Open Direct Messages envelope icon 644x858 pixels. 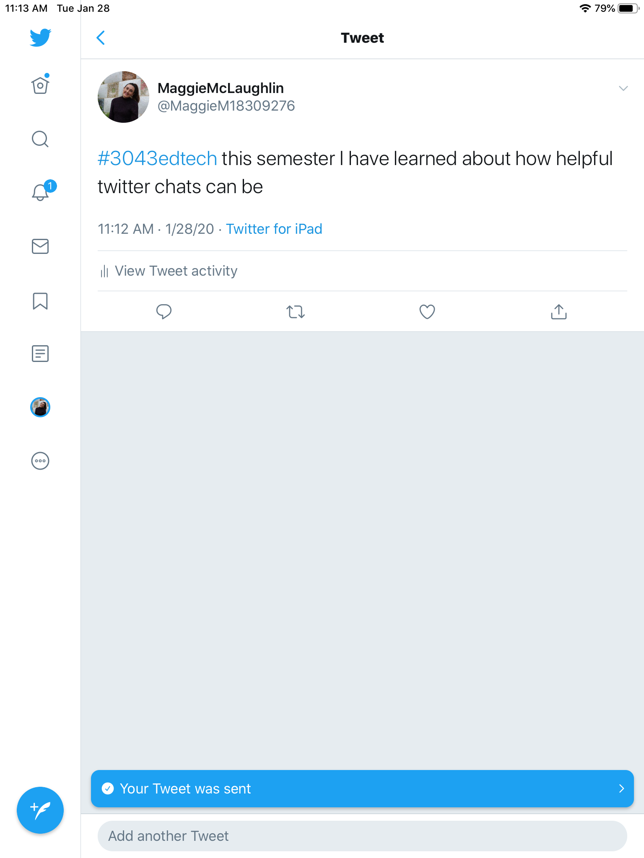[40, 246]
